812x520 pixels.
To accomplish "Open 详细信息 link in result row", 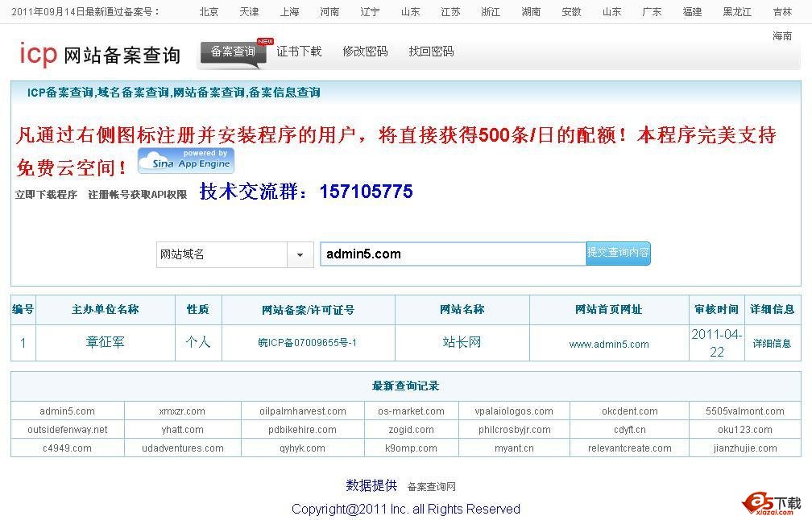I will point(772,344).
